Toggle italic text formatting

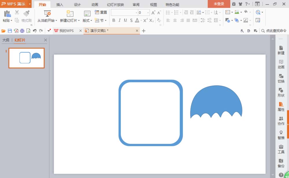(119, 20)
